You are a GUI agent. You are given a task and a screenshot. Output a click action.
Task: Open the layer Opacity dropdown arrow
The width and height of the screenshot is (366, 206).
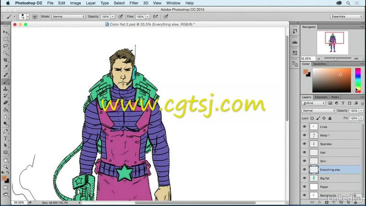(361, 110)
